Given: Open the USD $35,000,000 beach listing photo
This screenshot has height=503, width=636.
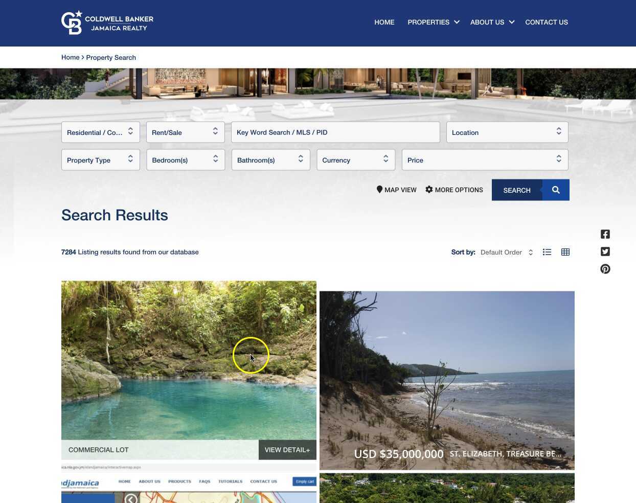Looking at the screenshot, I should (x=447, y=380).
